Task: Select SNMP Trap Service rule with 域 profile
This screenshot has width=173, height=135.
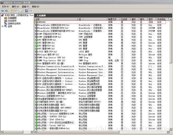Action: (x=52, y=57)
